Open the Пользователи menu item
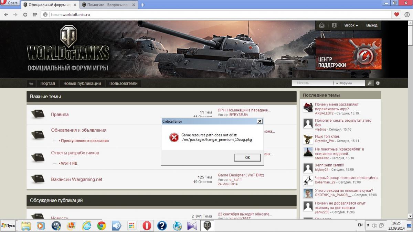The image size is (413, 232). tap(123, 84)
